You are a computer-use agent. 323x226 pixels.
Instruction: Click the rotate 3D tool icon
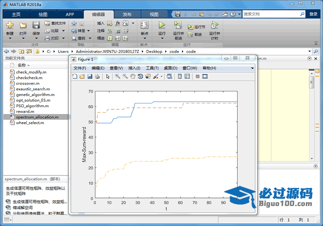click(x=140, y=76)
